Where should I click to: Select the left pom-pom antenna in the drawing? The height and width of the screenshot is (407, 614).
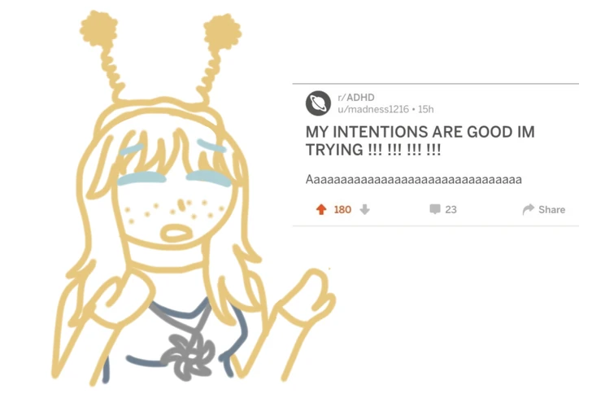(x=98, y=28)
